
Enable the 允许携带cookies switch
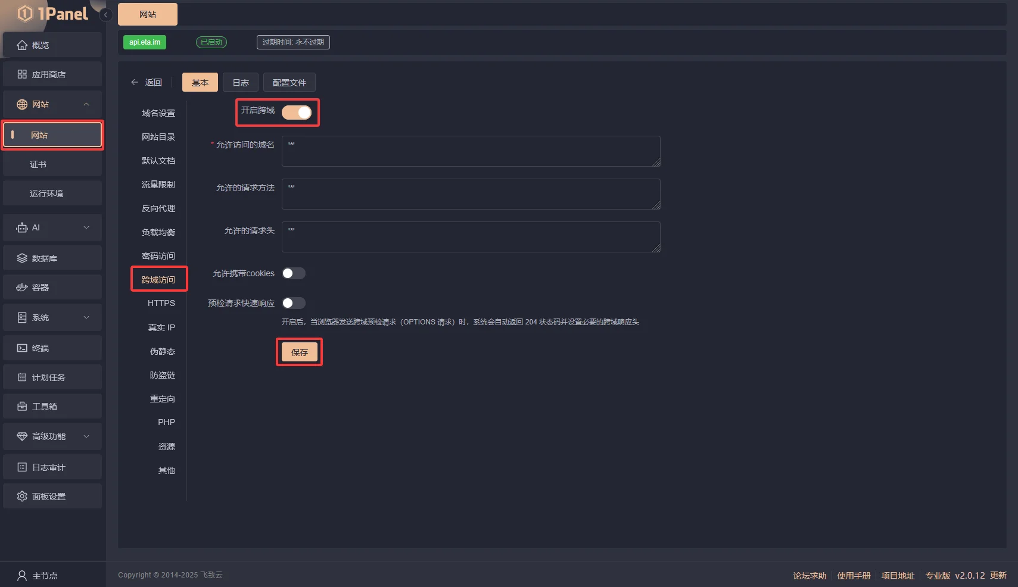click(293, 273)
